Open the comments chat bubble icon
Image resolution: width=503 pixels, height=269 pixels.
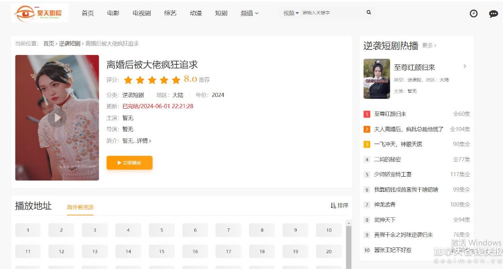coord(493,14)
